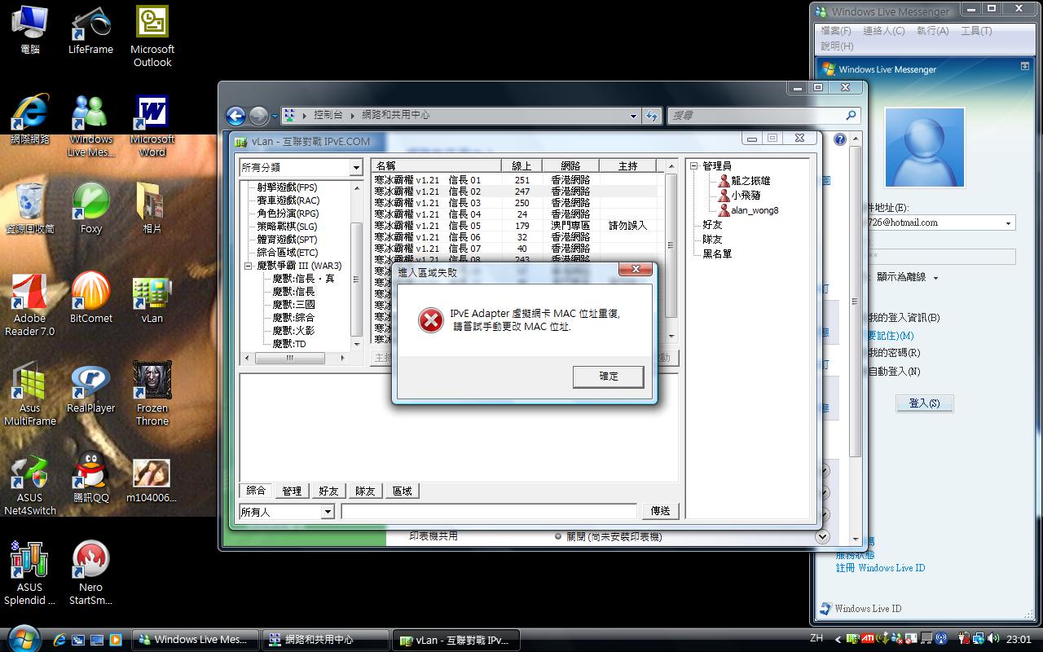Open the 連絡人(C) menu in Messenger
Screen dimensions: 1043x652
[x=883, y=31]
